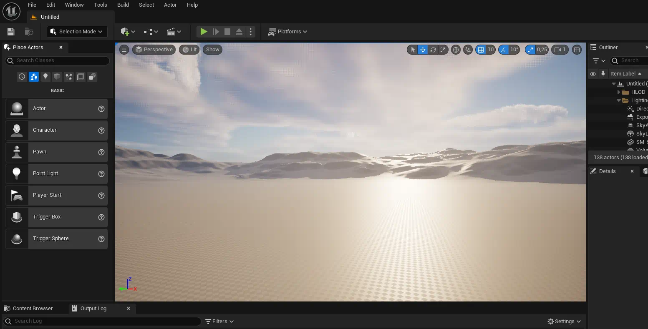Image resolution: width=648 pixels, height=329 pixels.
Task: Expand the HLOD folder in Outliner
Action: [619, 92]
